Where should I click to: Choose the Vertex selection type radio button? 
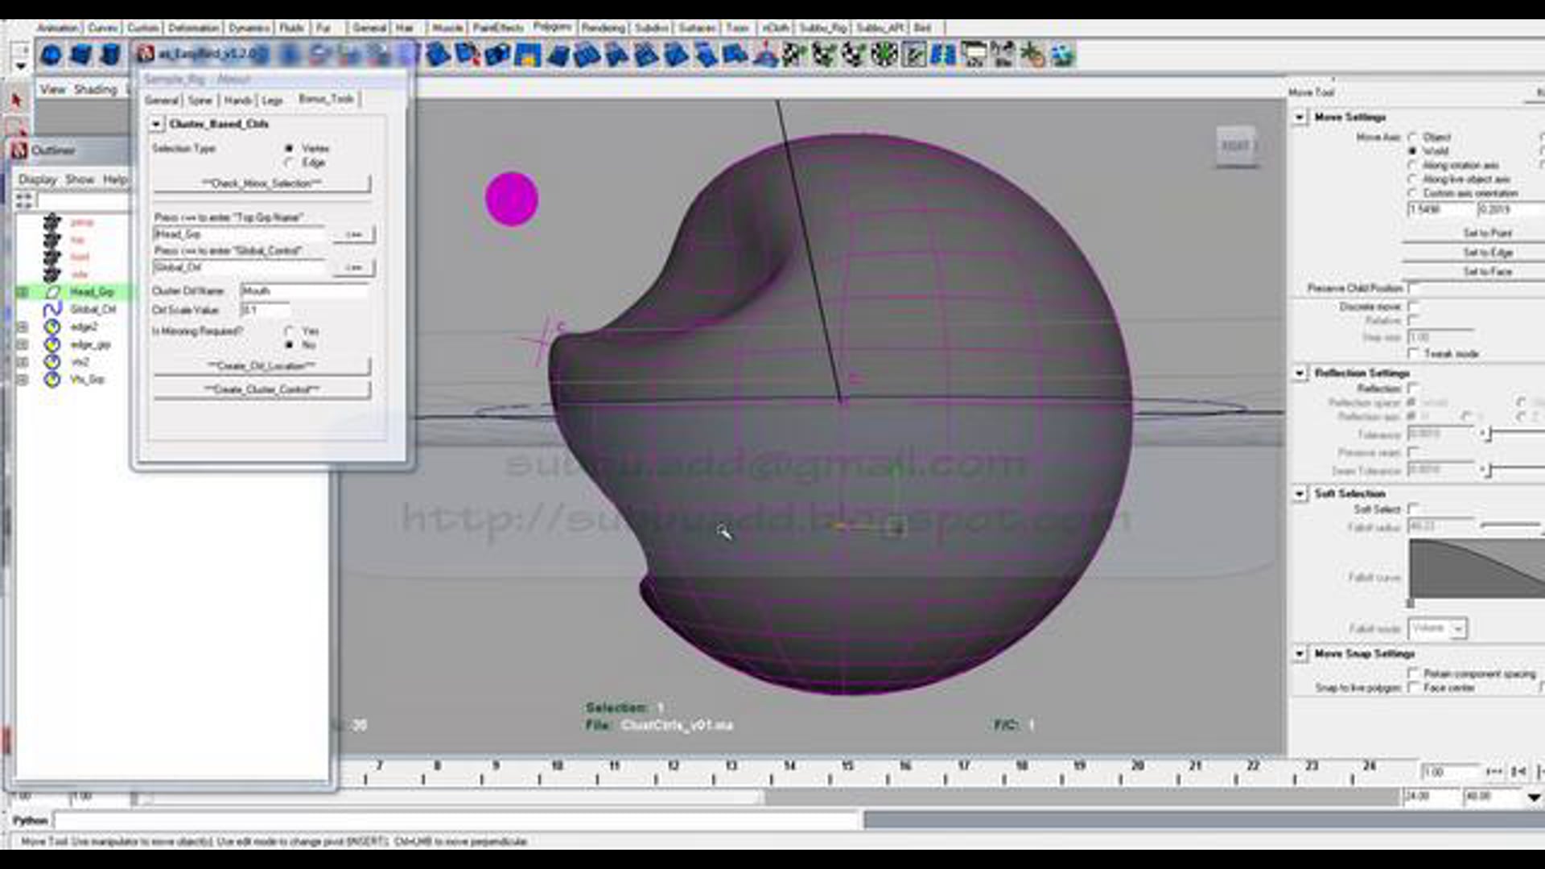(x=289, y=148)
